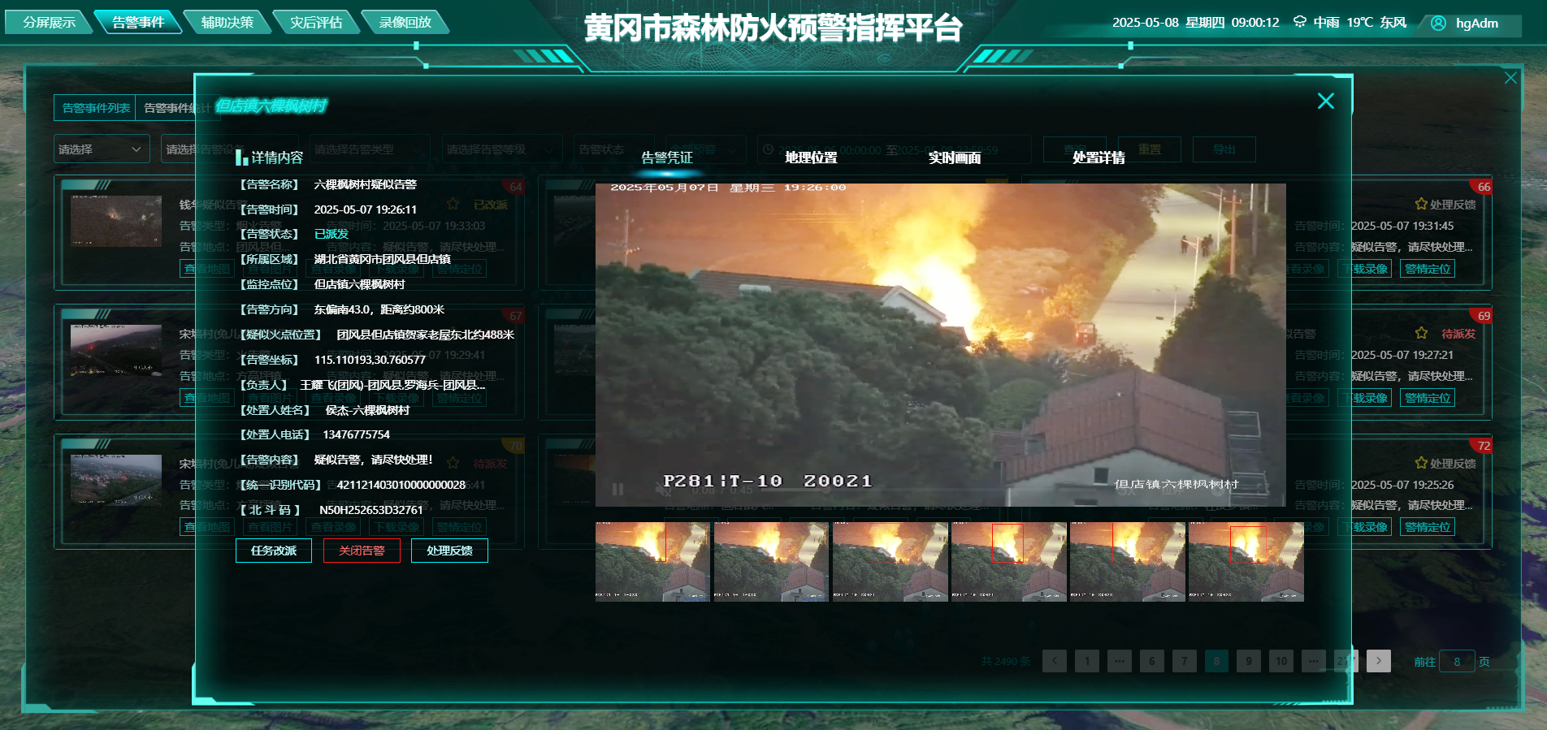
Task: Open 录像回放 in top navigation
Action: (x=405, y=22)
